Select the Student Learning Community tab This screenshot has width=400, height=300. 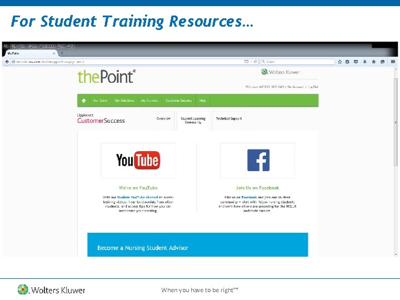pos(193,121)
